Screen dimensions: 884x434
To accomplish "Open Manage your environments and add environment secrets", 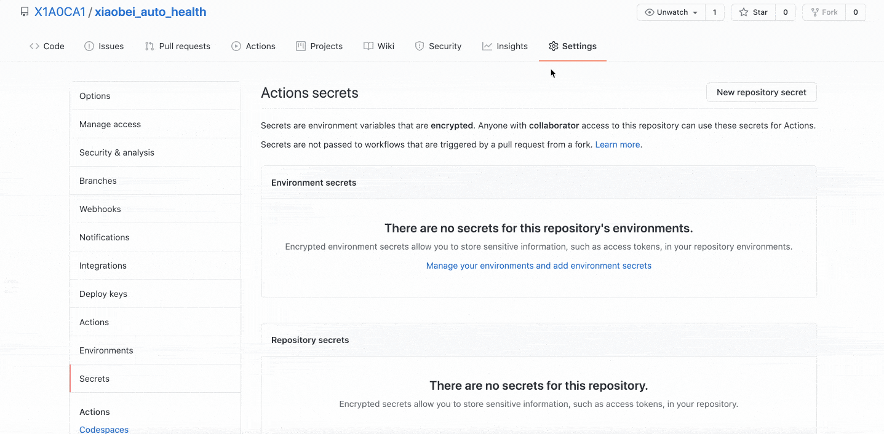I will point(538,266).
